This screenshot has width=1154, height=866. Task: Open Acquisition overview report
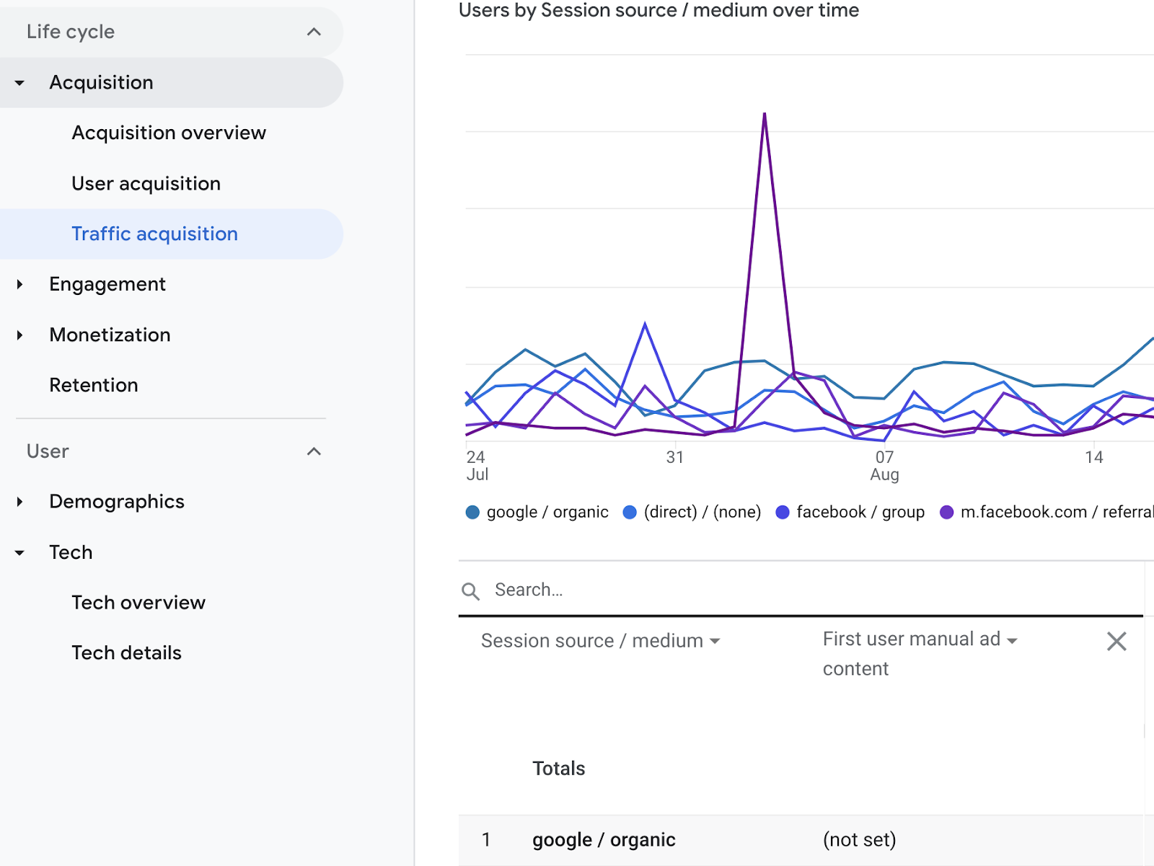[x=169, y=133]
